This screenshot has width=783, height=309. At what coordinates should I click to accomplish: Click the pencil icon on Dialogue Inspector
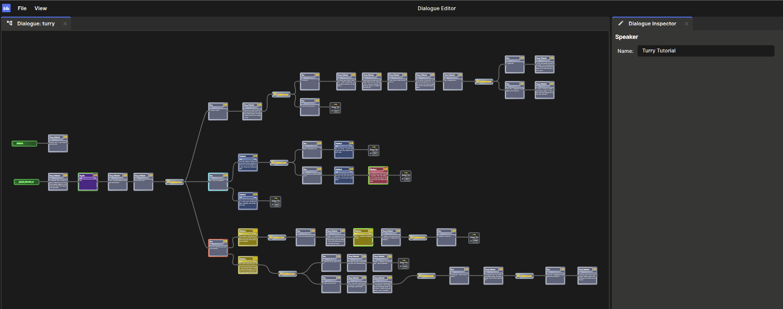[x=621, y=23]
